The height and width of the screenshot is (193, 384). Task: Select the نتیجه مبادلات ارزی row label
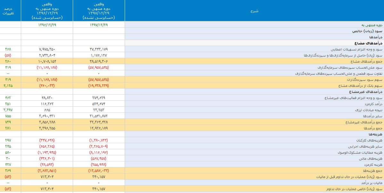point(369,110)
